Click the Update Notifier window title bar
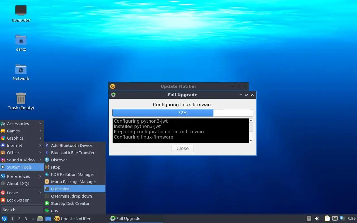The height and width of the screenshot is (223, 357). 178,86
